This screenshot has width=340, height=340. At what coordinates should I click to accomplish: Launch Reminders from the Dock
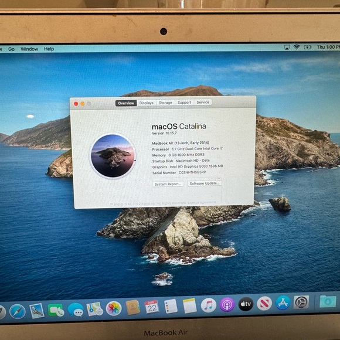pos(171,306)
